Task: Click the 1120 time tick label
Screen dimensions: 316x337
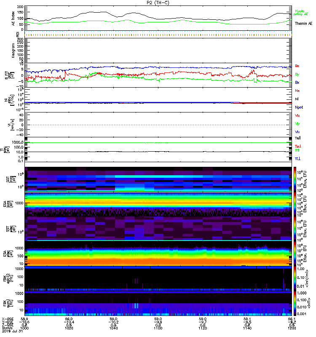Action: point(203,328)
